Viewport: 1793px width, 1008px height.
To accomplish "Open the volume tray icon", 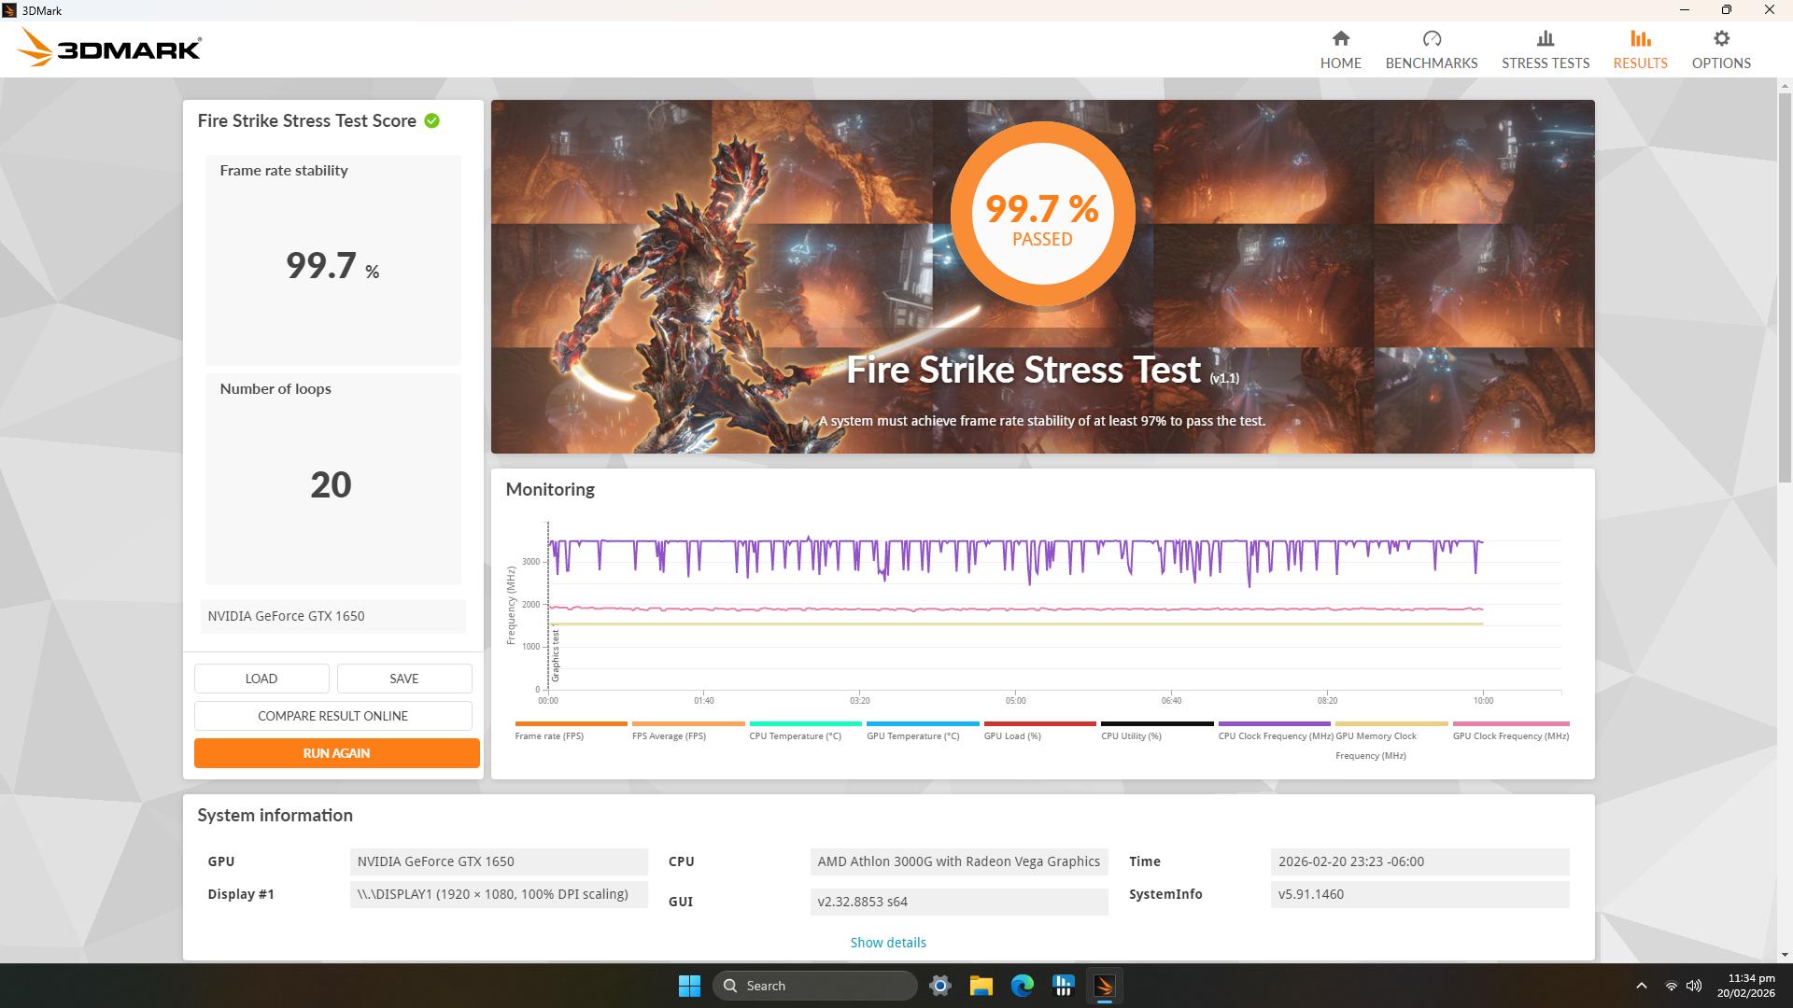I will pos(1694,986).
